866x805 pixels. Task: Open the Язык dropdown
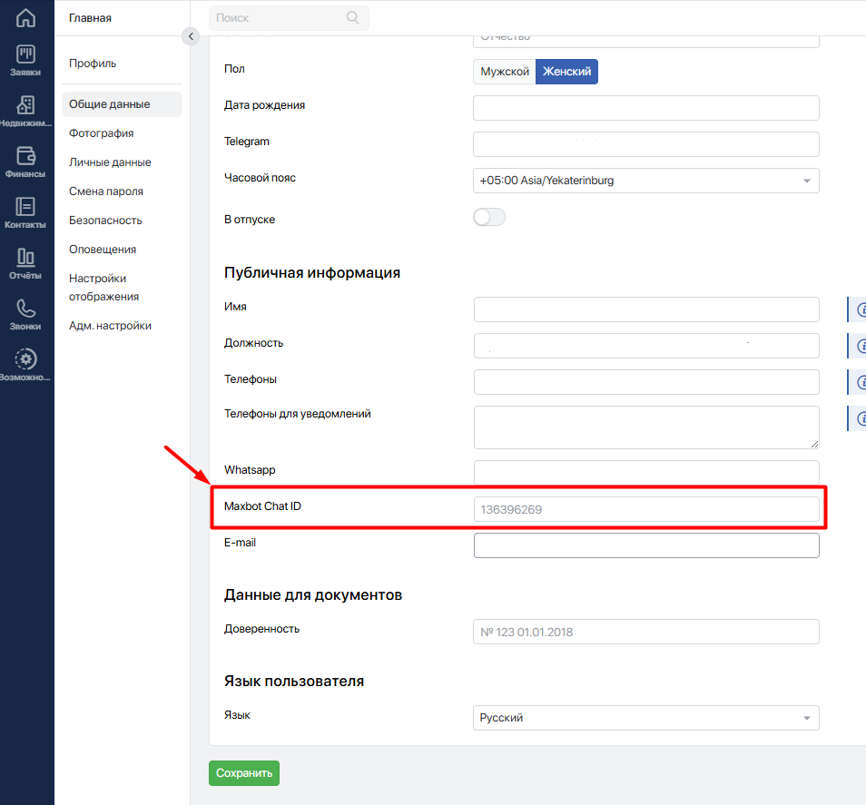tap(645, 718)
